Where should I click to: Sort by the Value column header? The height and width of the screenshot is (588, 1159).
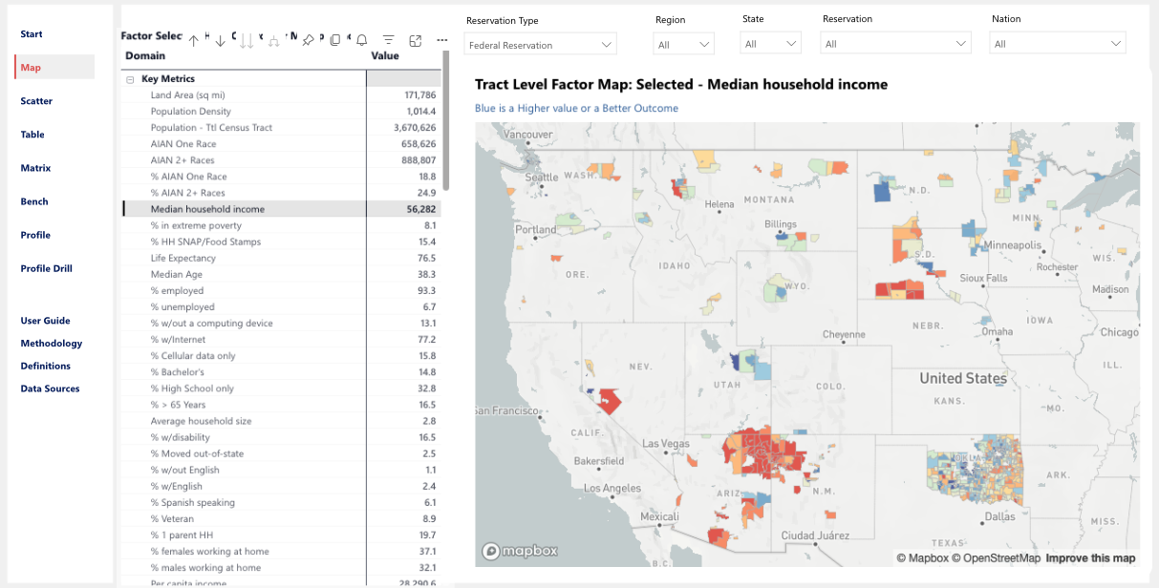(x=385, y=55)
